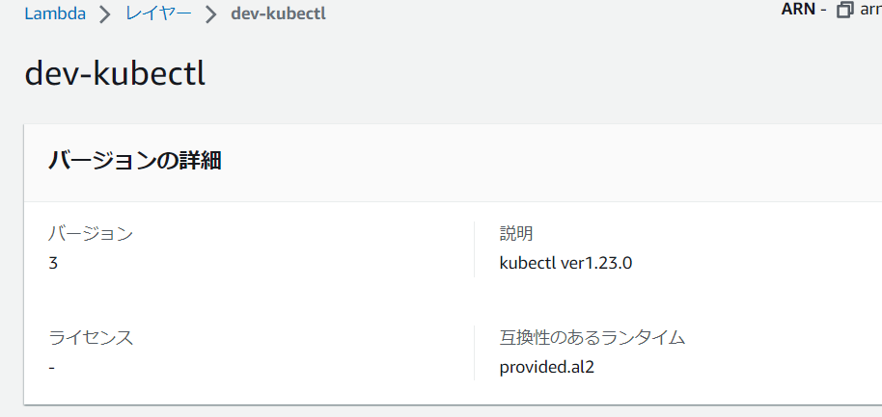This screenshot has height=417, width=882.
Task: Click the license dash value
Action: 51,367
